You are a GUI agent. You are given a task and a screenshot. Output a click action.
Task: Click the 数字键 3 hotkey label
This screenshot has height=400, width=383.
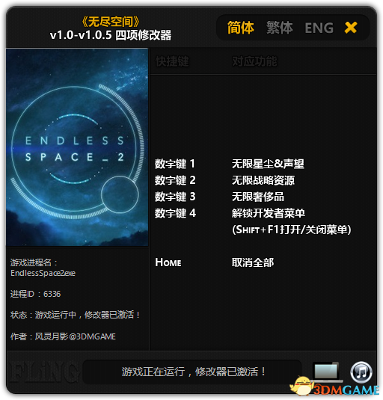click(x=175, y=197)
